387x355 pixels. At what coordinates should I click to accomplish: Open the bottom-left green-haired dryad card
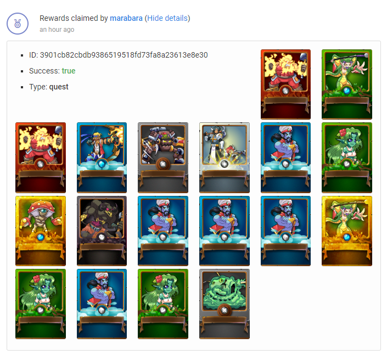click(x=41, y=304)
